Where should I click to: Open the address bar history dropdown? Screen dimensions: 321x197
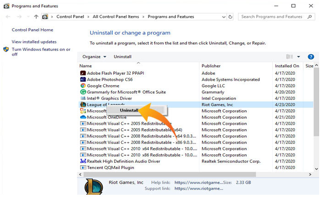(224, 17)
